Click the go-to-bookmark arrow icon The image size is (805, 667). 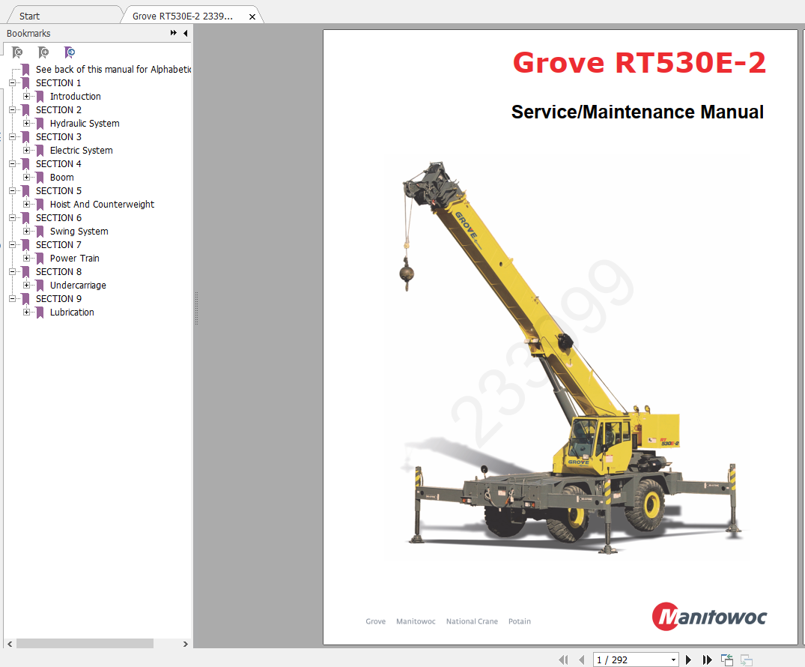point(70,52)
